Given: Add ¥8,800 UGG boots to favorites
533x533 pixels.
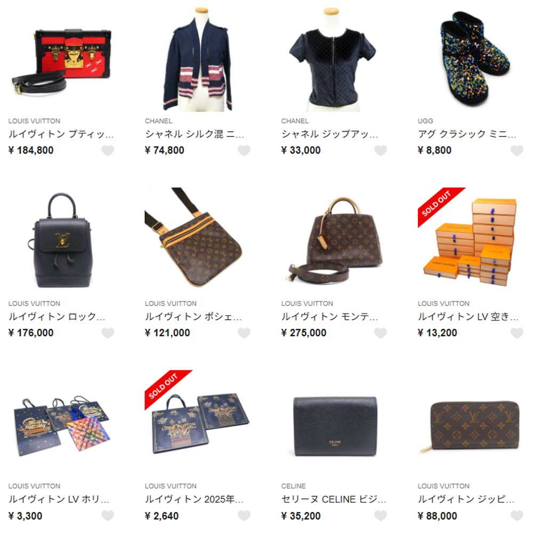Looking at the screenshot, I should point(517,150).
